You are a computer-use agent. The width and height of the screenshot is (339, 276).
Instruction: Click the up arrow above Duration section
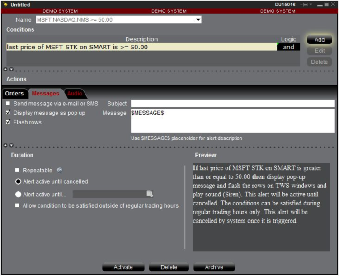[5, 145]
